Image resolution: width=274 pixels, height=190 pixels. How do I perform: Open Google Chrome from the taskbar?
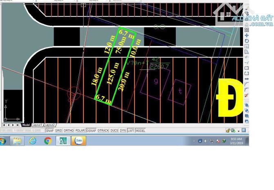pyautogui.click(x=48, y=141)
